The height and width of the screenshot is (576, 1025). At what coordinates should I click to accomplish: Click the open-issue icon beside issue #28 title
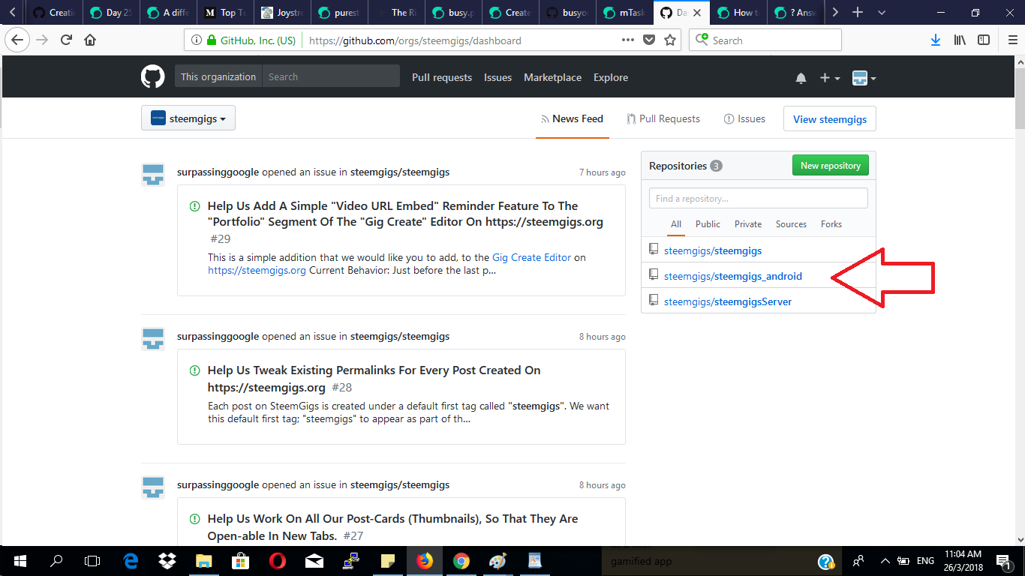[195, 370]
